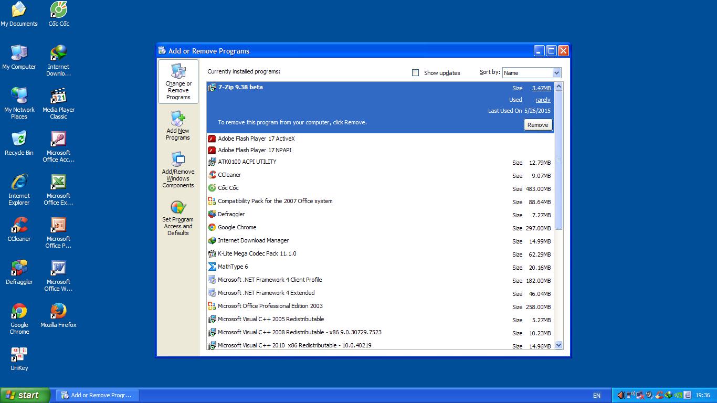Open Set Program Access and Defaults
Image resolution: width=717 pixels, height=403 pixels.
click(x=178, y=218)
